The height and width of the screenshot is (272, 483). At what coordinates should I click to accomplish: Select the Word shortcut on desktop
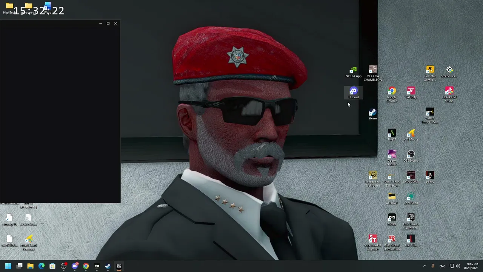click(48, 9)
